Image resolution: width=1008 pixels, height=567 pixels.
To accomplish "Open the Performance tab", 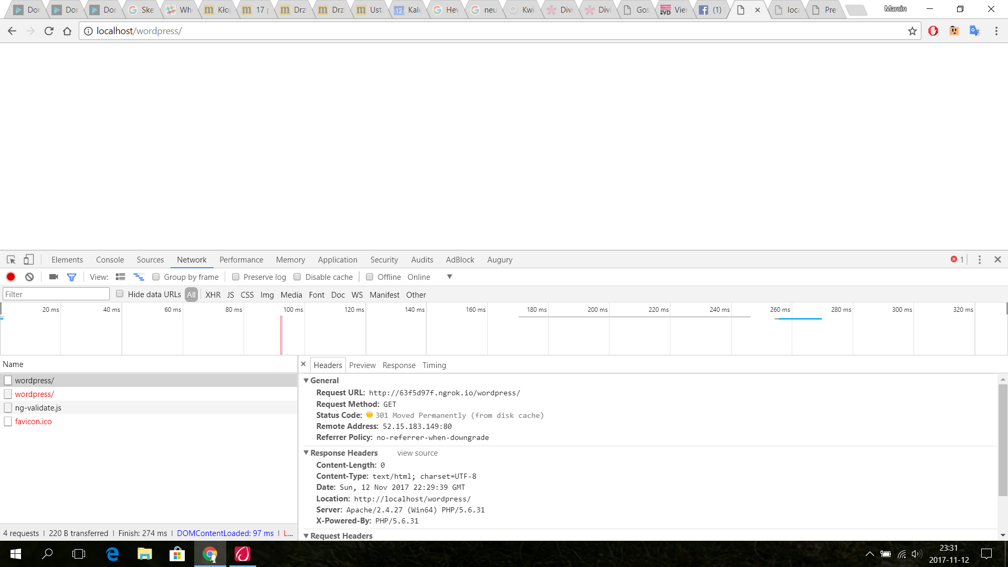I will coord(241,259).
